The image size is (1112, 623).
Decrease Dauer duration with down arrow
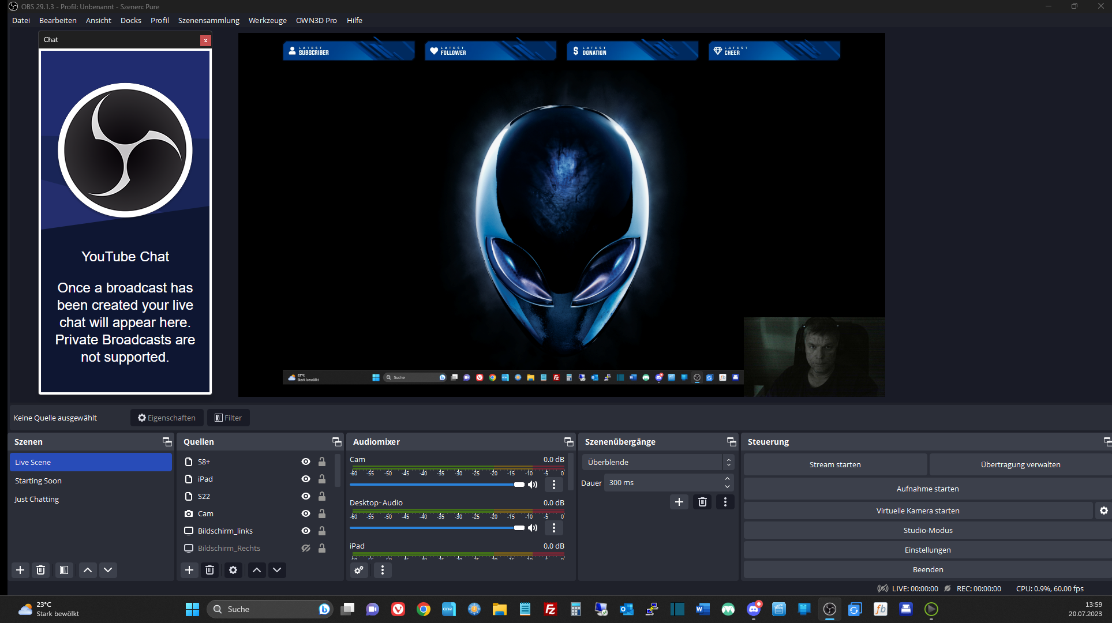728,486
